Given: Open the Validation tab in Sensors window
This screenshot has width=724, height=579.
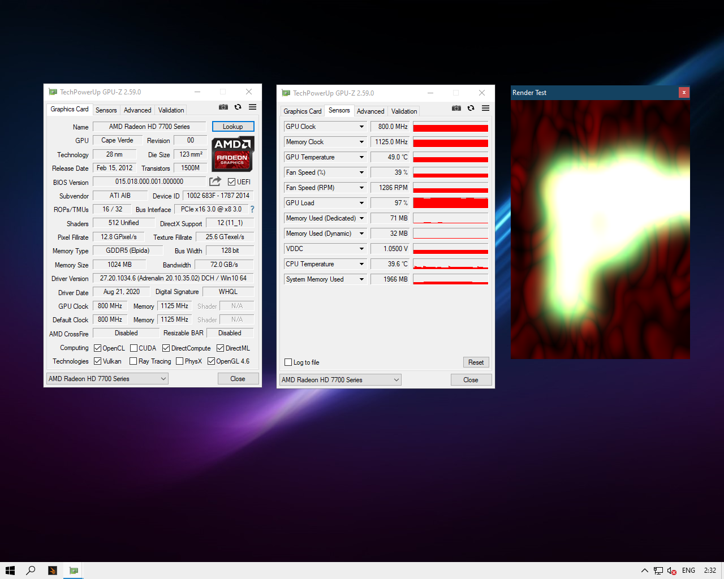Looking at the screenshot, I should point(404,111).
